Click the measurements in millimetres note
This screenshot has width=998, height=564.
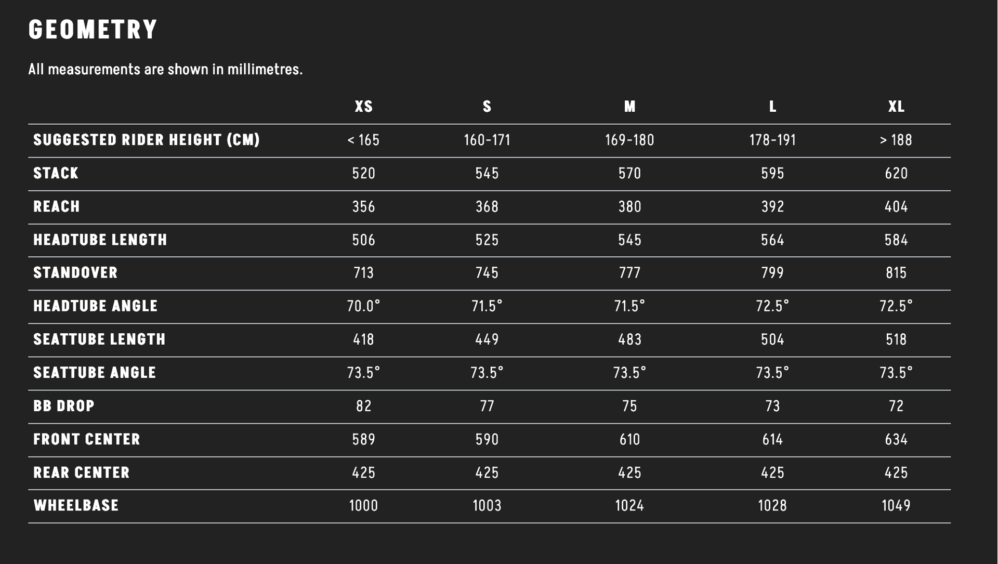tap(165, 69)
